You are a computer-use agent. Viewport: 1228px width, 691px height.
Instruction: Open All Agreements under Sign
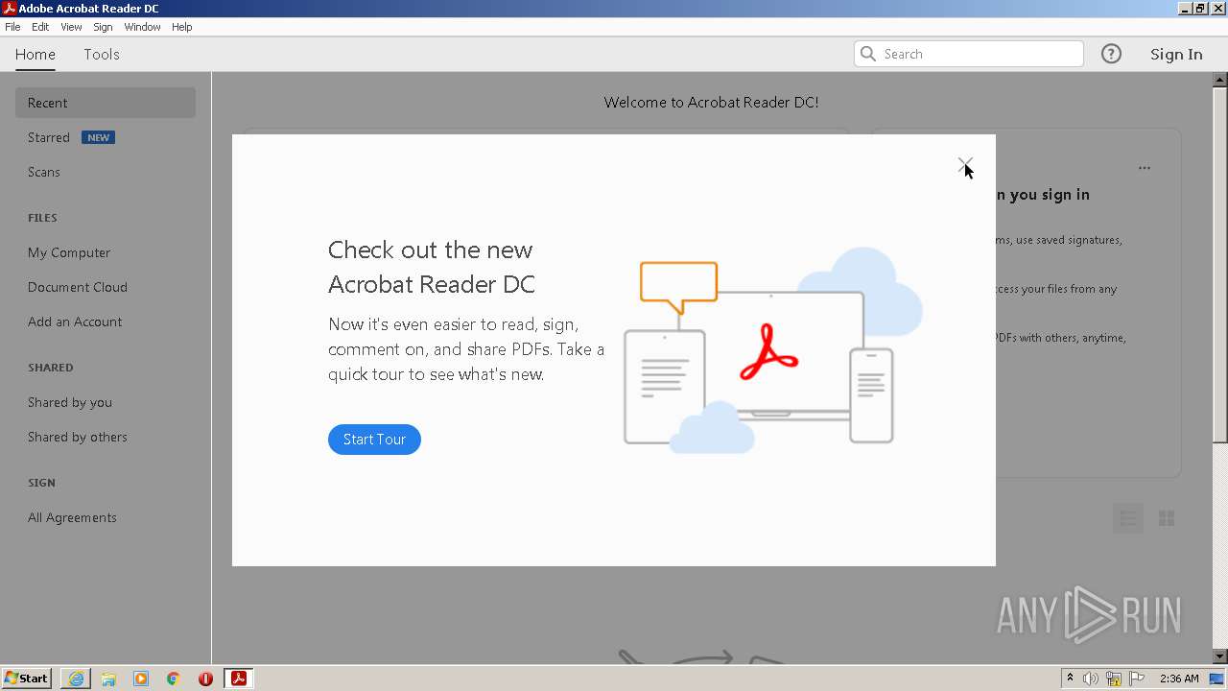(x=72, y=517)
